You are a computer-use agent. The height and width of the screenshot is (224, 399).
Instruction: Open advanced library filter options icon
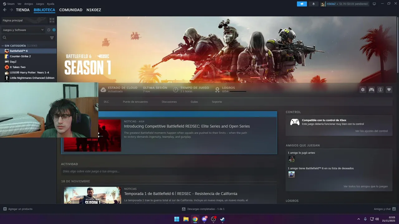pos(52,38)
